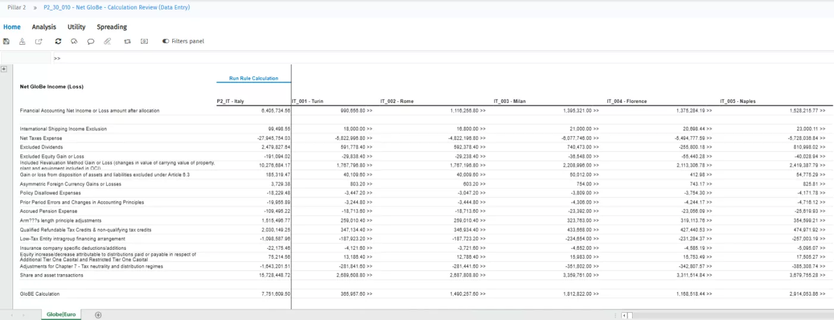Add a new sheet with the plus button
The width and height of the screenshot is (834, 320).
point(98,315)
